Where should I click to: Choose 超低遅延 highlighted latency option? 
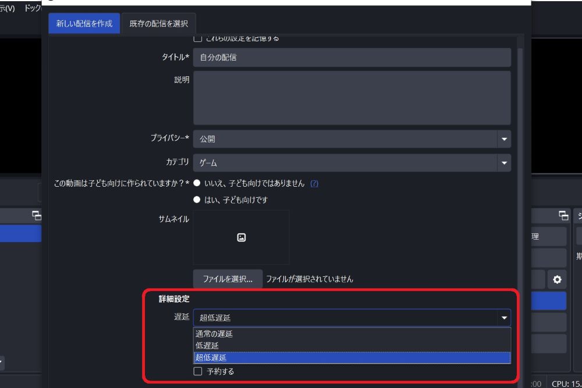click(x=352, y=358)
